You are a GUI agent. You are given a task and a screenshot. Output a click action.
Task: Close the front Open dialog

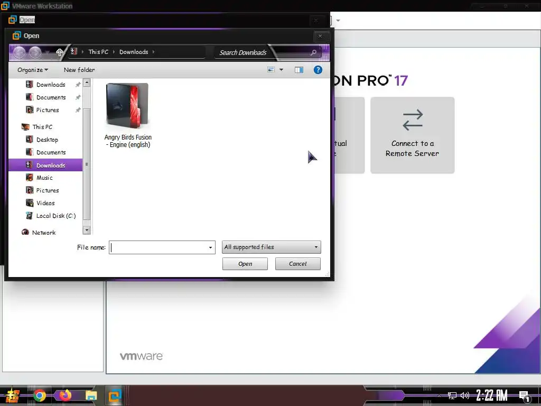coord(320,36)
